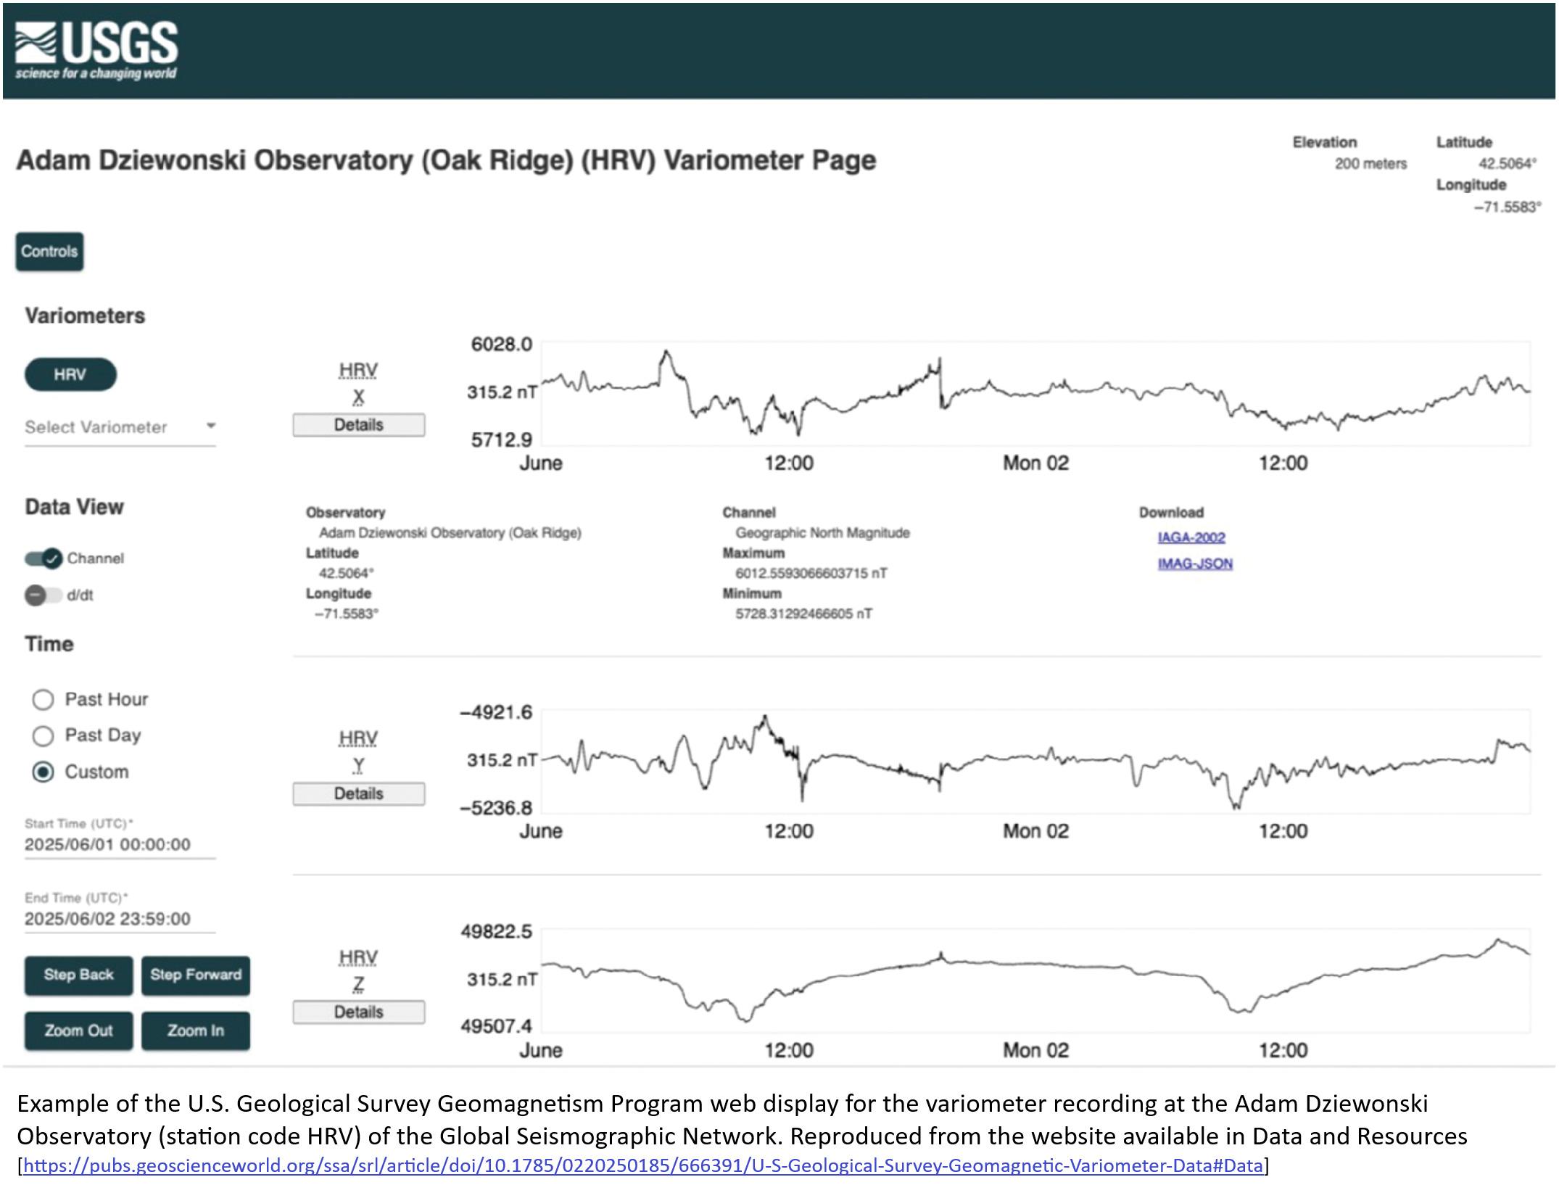Viewport: 1559px width, 1185px height.
Task: Select the Past Day time option
Action: (x=44, y=735)
